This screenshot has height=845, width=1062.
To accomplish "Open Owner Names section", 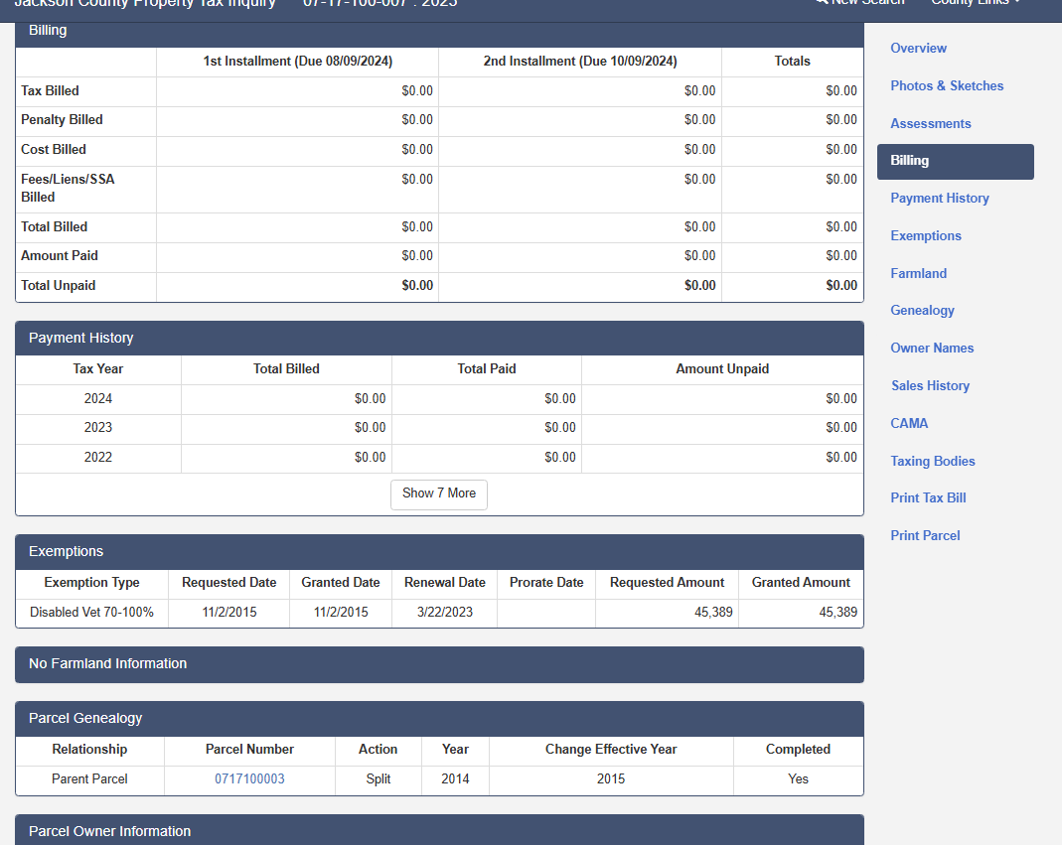I will coord(932,349).
